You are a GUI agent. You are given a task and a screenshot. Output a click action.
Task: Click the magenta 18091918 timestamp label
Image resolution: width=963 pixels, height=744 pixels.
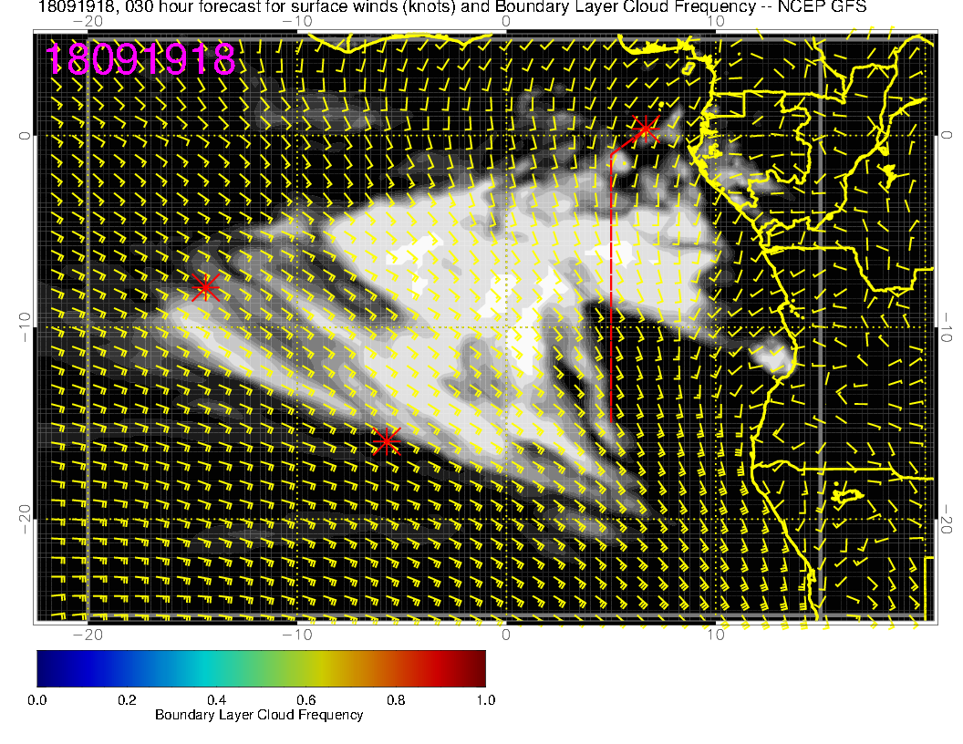pos(140,59)
